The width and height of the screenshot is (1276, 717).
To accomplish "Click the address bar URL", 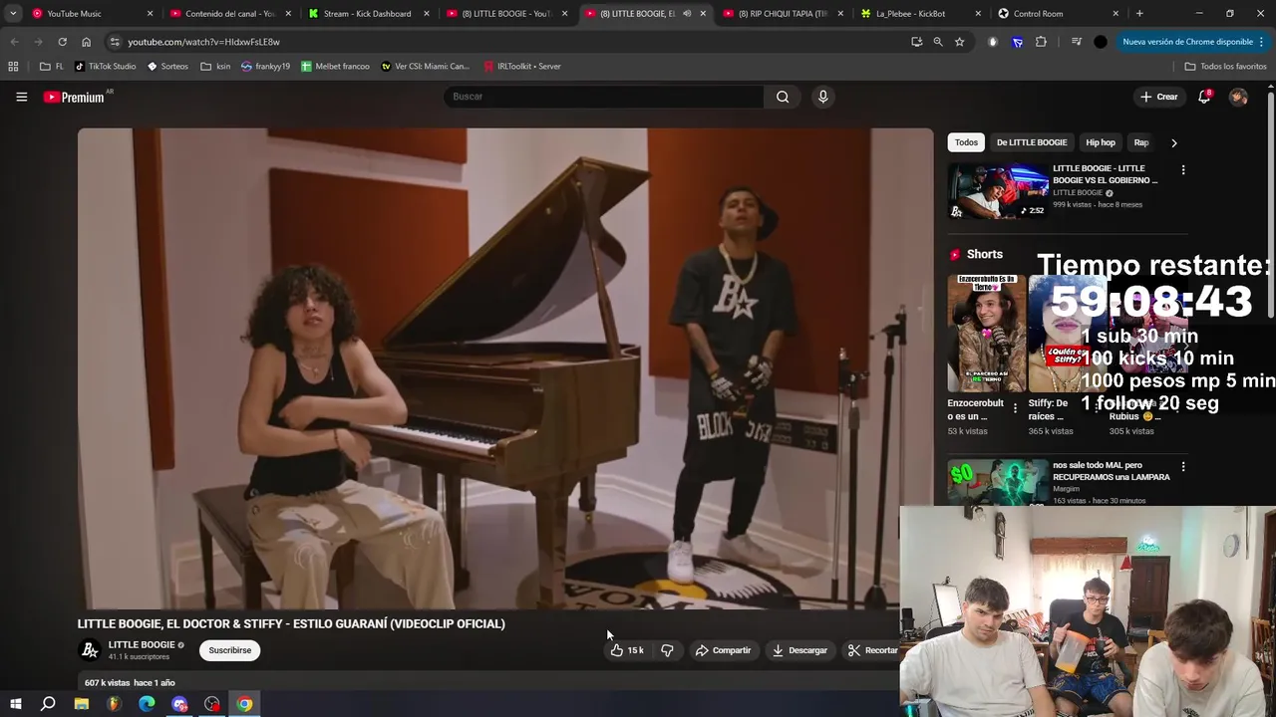I will click(203, 42).
